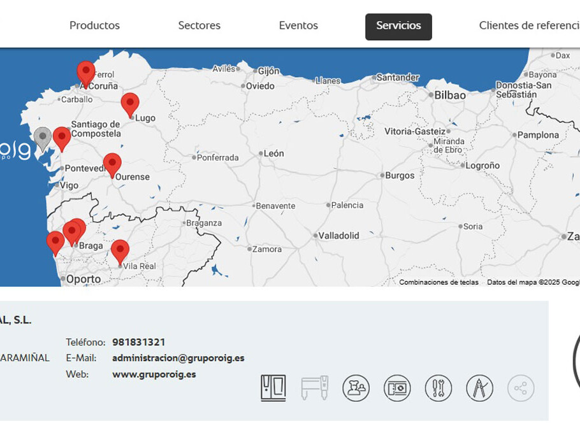This screenshot has height=435, width=580.
Task: Open the screwdriver and wrench service icon
Action: 439,388
